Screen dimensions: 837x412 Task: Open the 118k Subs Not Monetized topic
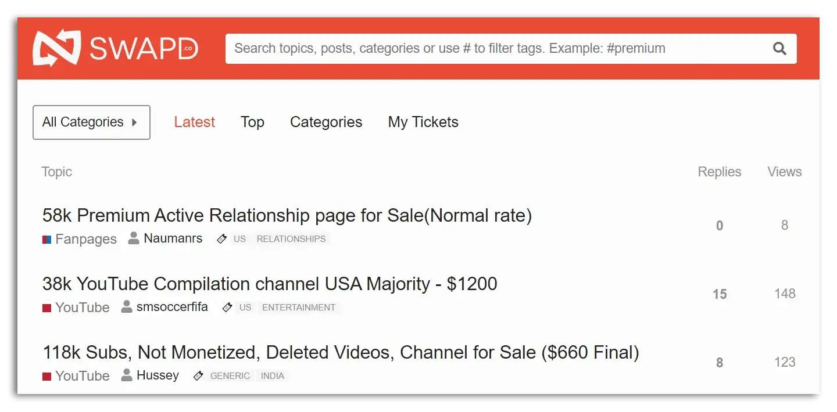pyautogui.click(x=341, y=353)
